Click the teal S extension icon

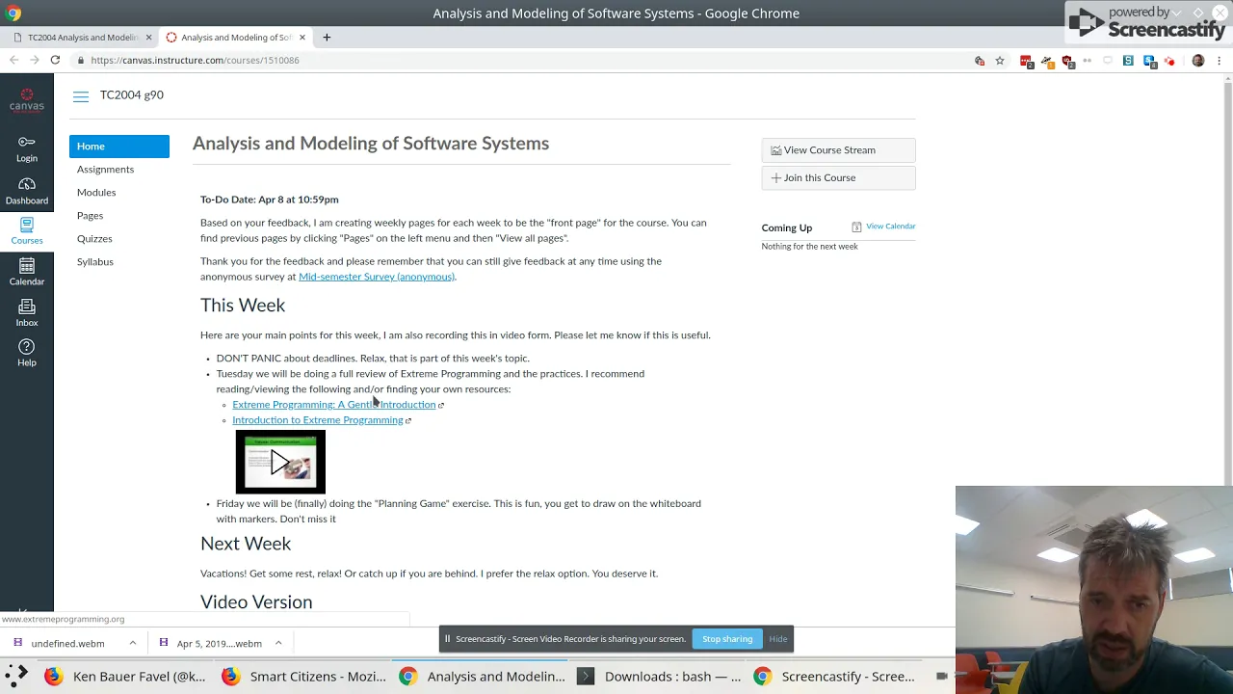tap(1128, 61)
